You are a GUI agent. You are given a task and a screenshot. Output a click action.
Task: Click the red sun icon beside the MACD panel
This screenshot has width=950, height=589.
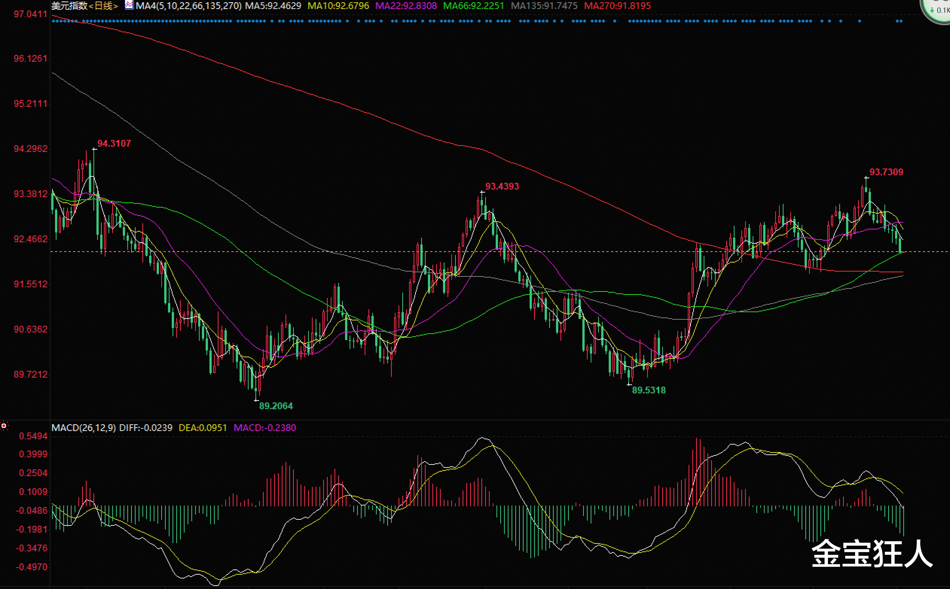point(4,426)
